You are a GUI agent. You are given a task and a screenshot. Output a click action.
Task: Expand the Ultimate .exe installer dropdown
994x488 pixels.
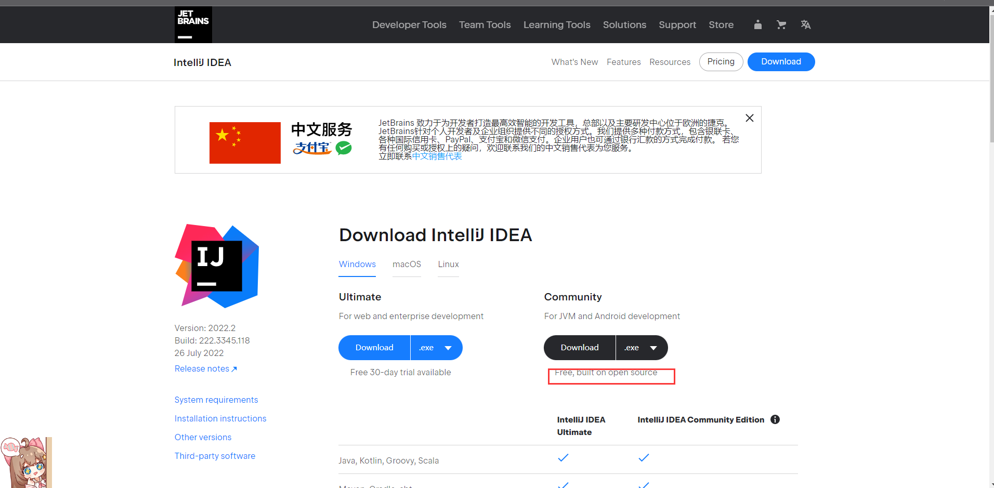tap(437, 348)
